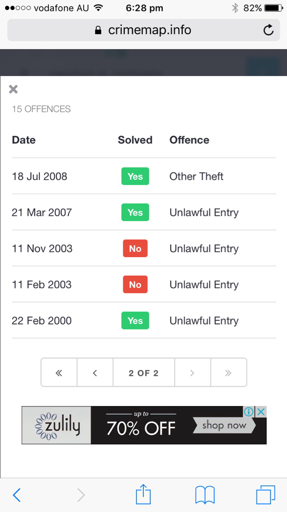Tap the zulily shop now banner
The width and height of the screenshot is (287, 512).
[144, 425]
